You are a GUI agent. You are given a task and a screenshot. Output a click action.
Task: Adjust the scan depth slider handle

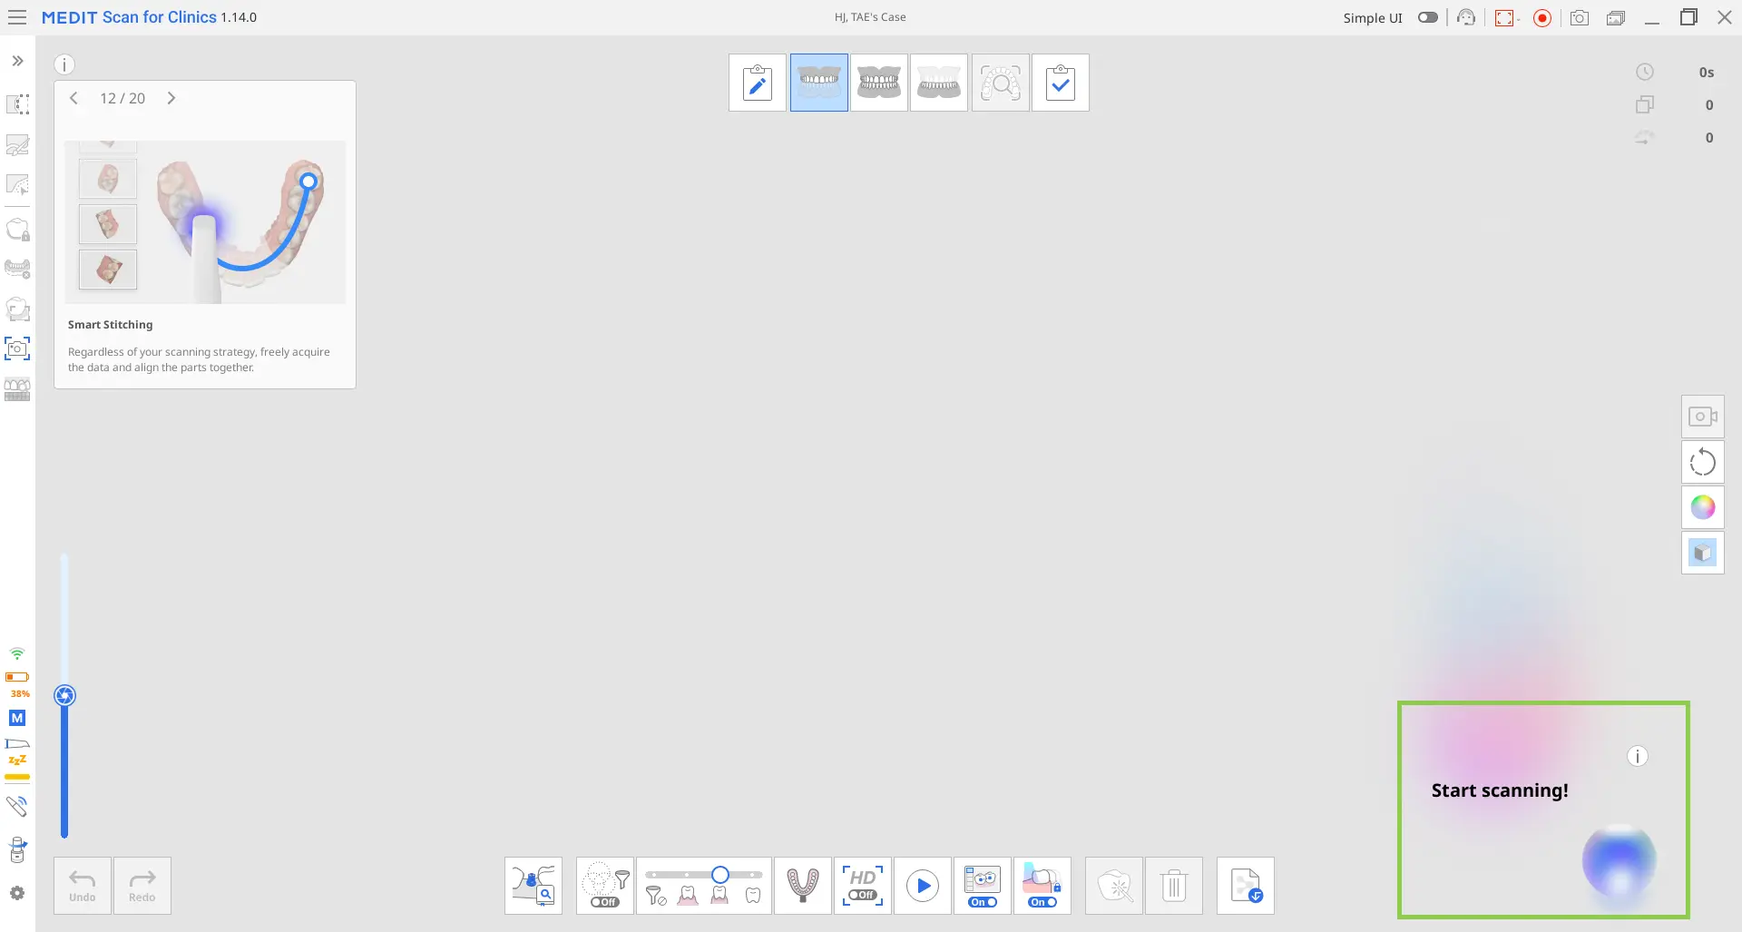coord(64,696)
